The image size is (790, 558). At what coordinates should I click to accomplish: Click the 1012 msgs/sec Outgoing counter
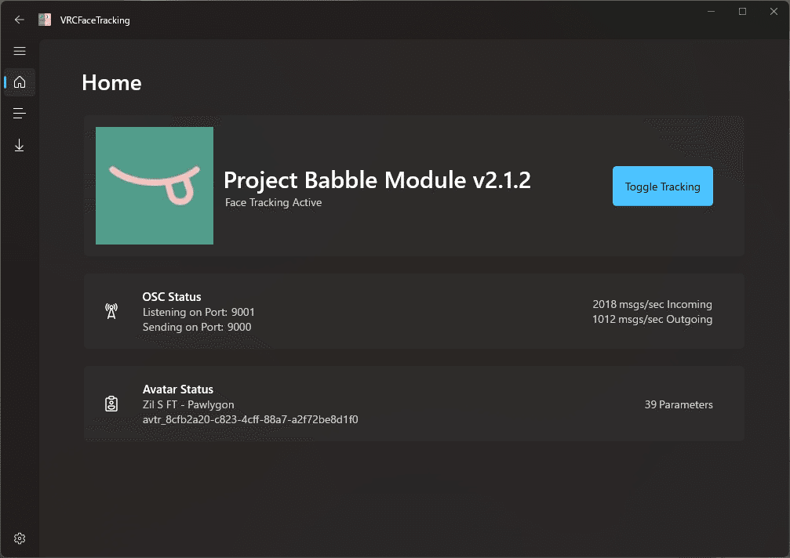pos(652,319)
